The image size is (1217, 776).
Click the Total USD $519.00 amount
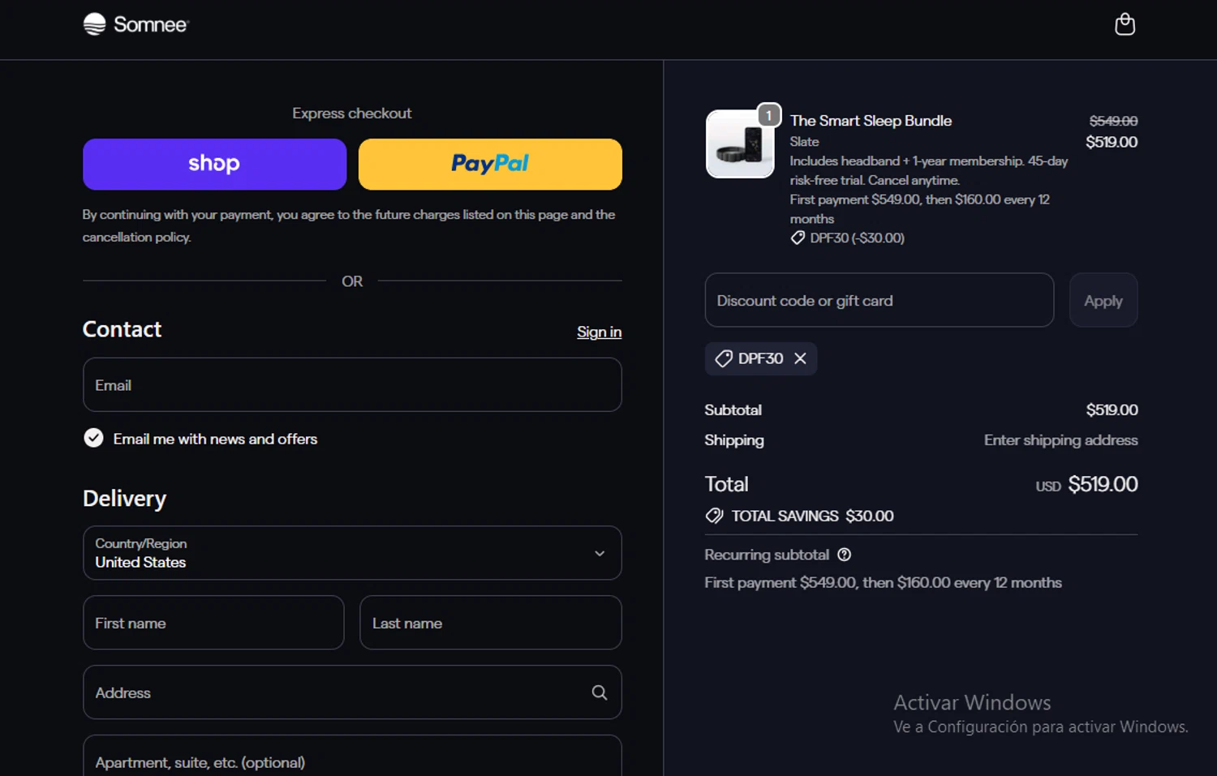pyautogui.click(x=1086, y=484)
